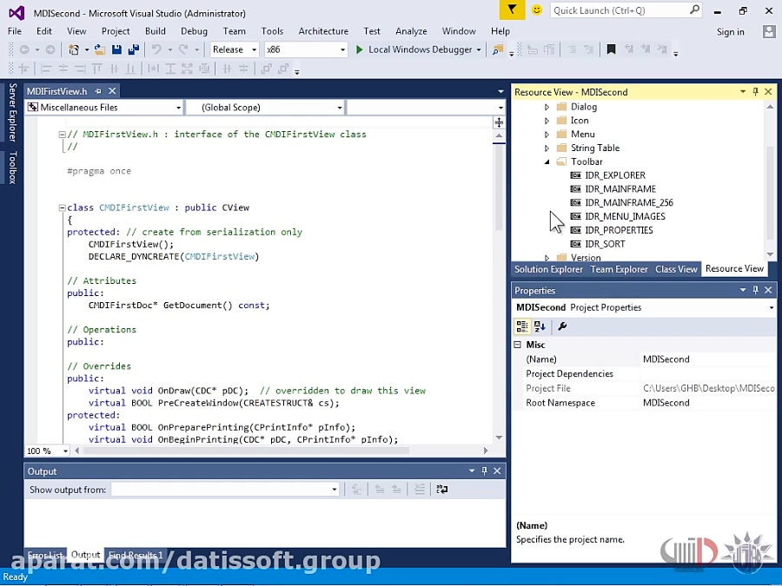This screenshot has width=782, height=586.
Task: Click the Quick Launch search box
Action: pyautogui.click(x=619, y=10)
